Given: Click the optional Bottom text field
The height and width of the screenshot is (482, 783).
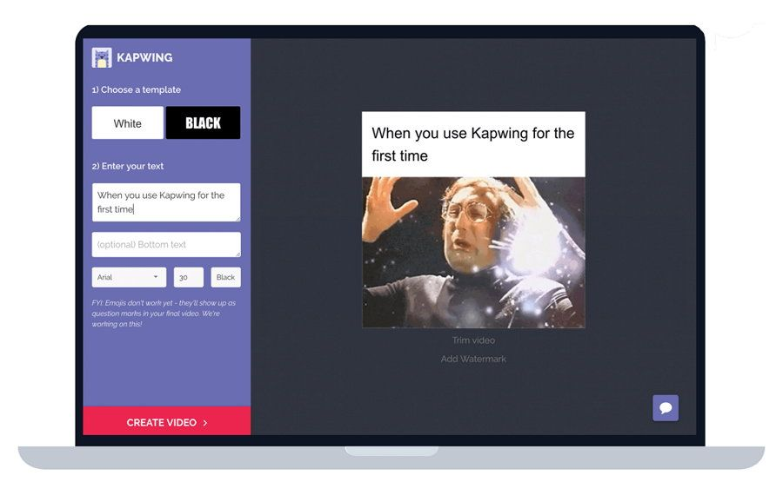Looking at the screenshot, I should [x=166, y=245].
